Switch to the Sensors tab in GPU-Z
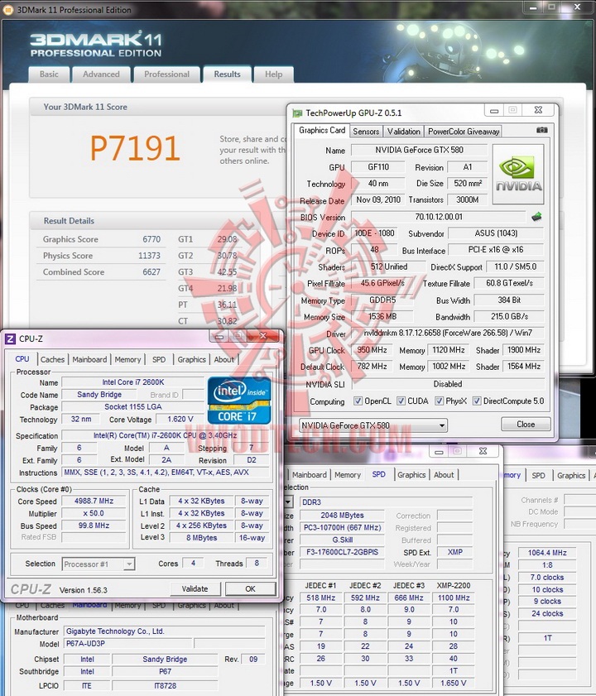The image size is (596, 696). click(366, 132)
